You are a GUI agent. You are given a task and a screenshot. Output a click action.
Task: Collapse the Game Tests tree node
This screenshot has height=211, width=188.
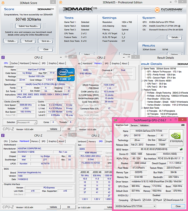click(142, 69)
